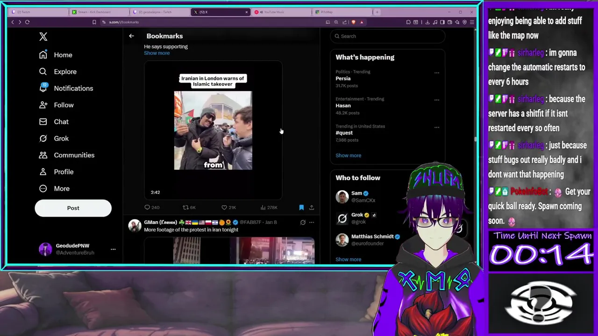Viewport: 598px width, 336px height.
Task: Open the Jan 8 timestamp link
Action: (x=271, y=223)
